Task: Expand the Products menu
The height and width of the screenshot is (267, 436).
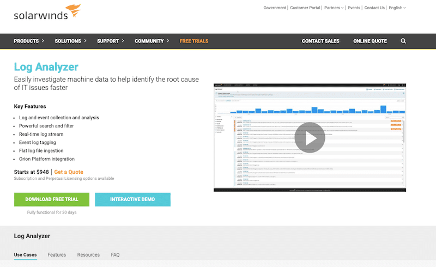Action: pos(29,41)
